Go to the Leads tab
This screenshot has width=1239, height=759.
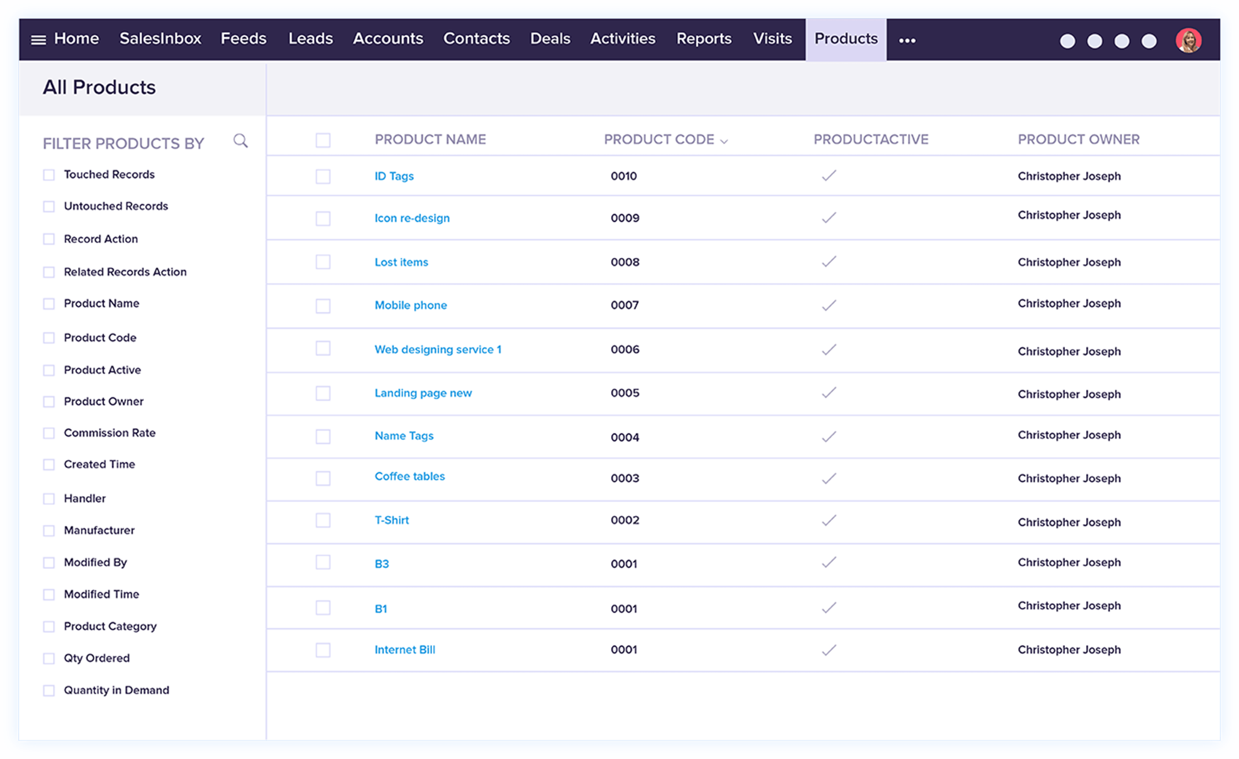point(310,39)
